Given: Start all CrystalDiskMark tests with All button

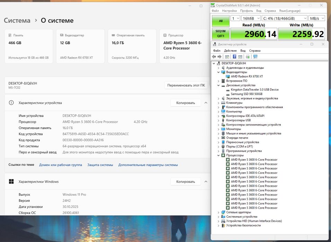Looking at the screenshot, I should pyautogui.click(x=220, y=21).
